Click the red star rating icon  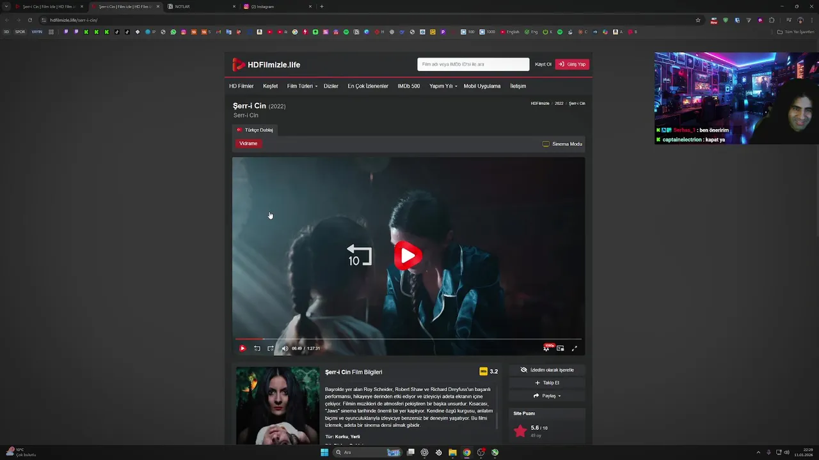coord(520,431)
